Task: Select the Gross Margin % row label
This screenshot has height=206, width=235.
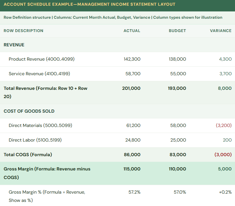Action: click(x=47, y=196)
